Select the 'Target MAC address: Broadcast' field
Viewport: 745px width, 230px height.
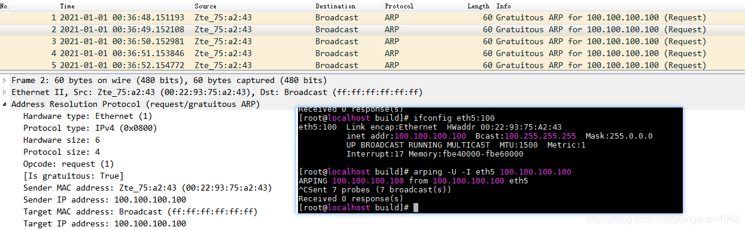click(x=141, y=212)
